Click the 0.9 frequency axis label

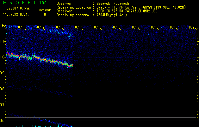(2, 73)
